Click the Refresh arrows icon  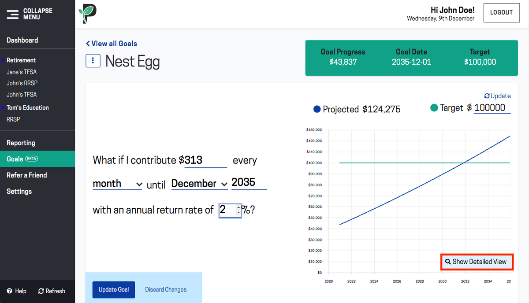[x=41, y=291]
